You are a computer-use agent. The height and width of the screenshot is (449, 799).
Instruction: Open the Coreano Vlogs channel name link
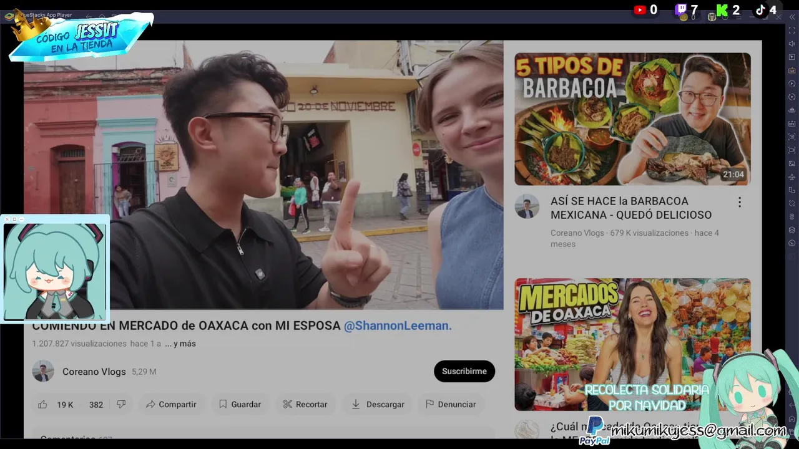94,372
